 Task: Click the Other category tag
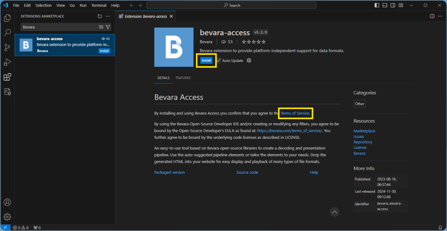click(360, 104)
